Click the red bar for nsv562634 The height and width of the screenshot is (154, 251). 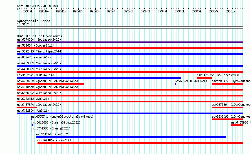130,48
